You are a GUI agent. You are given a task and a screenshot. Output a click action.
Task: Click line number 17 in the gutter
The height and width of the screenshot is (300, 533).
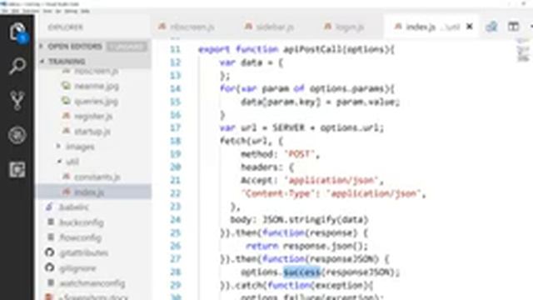[175, 127]
